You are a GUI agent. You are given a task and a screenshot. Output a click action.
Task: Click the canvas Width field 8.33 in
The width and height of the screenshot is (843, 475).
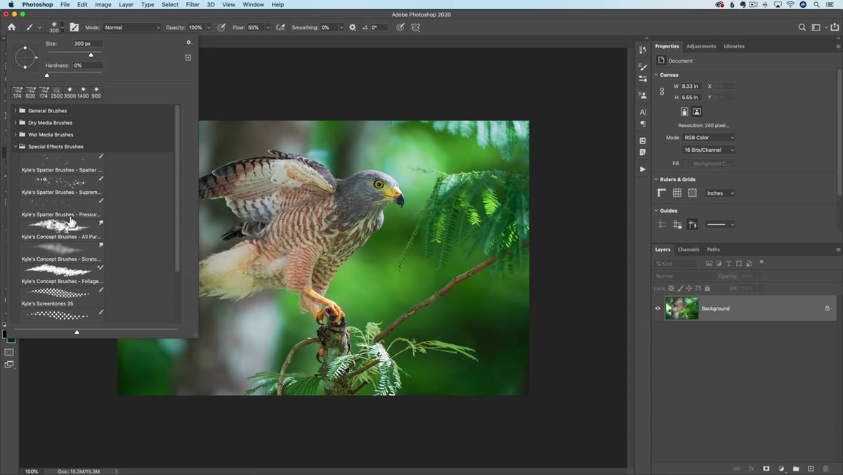[691, 86]
